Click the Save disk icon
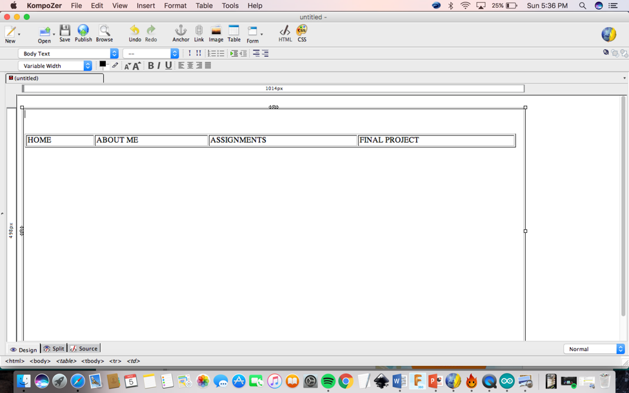 click(65, 30)
